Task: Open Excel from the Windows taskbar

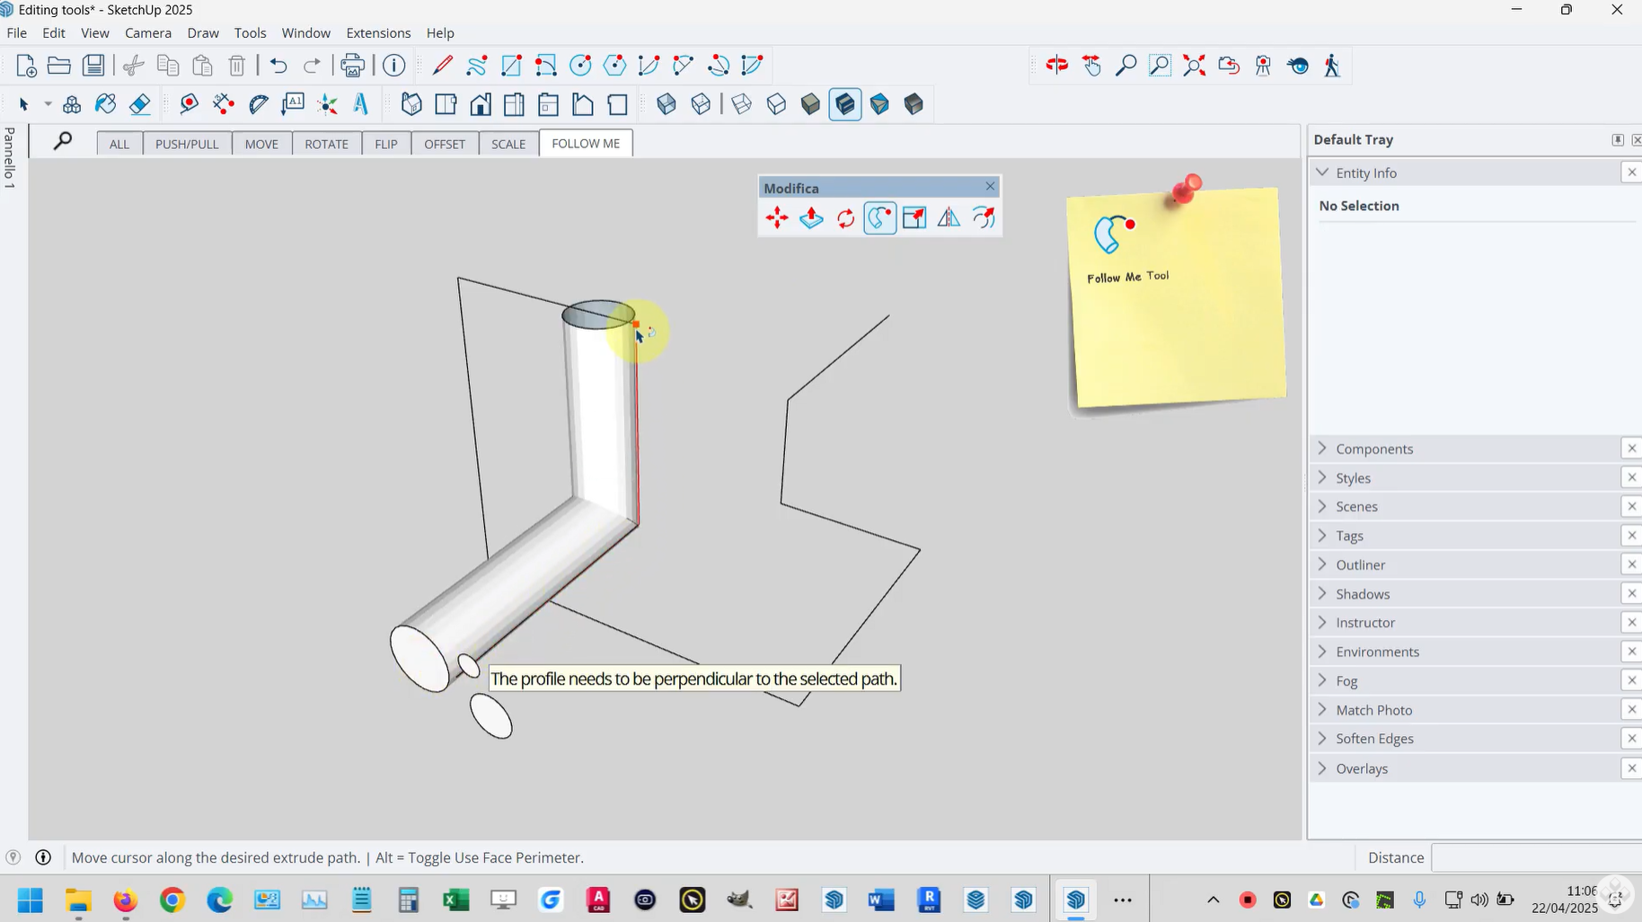Action: (x=456, y=900)
